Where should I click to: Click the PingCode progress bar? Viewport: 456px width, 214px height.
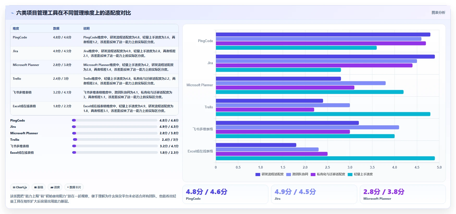114,120
